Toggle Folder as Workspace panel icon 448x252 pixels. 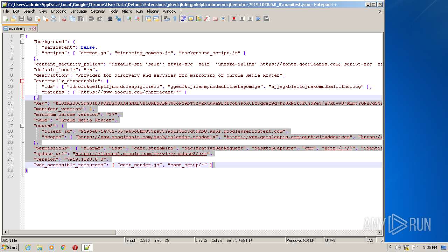click(215, 19)
